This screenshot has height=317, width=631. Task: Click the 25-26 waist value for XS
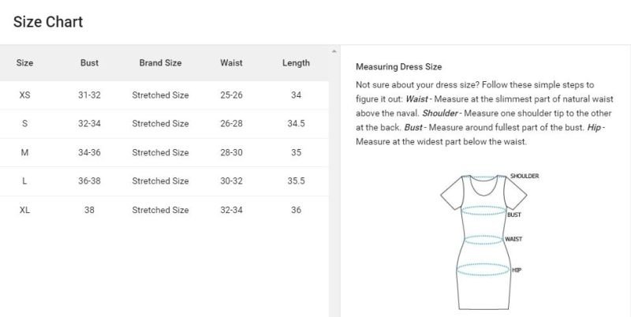[x=231, y=95]
